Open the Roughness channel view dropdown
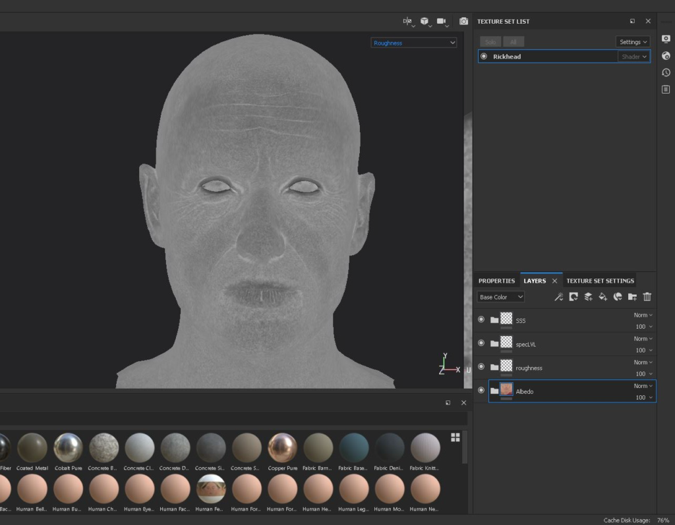The width and height of the screenshot is (675, 525). (413, 43)
